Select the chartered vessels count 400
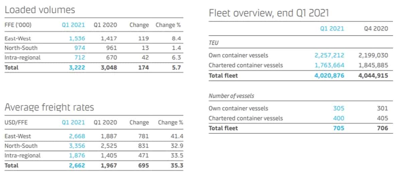Screen dimensions: 401x172 pos(339,118)
